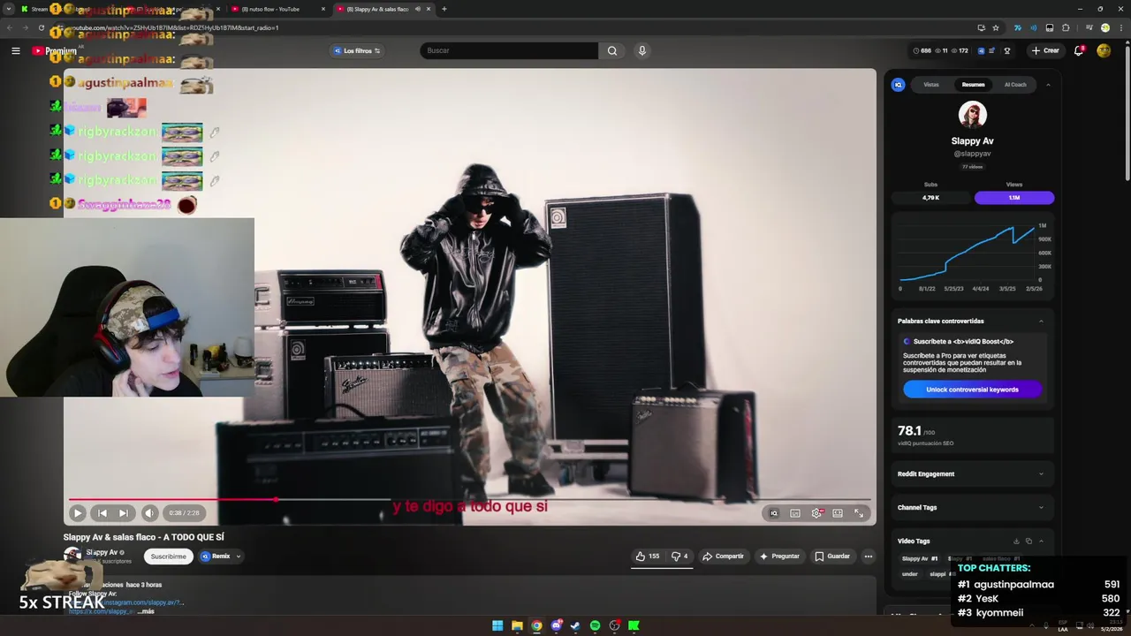1131x636 pixels.
Task: Bookmark this page star icon
Action: tap(996, 27)
